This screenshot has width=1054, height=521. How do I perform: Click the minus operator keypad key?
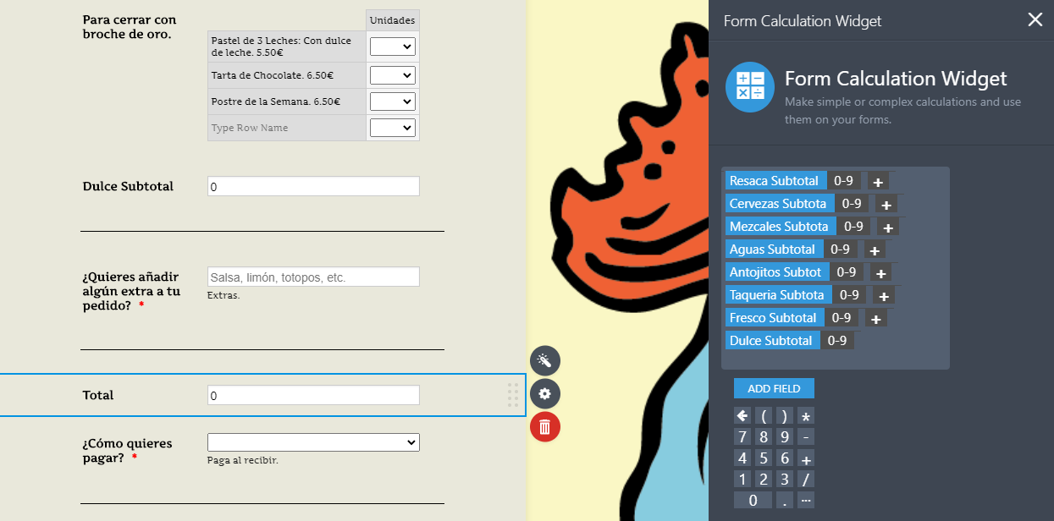tap(806, 436)
